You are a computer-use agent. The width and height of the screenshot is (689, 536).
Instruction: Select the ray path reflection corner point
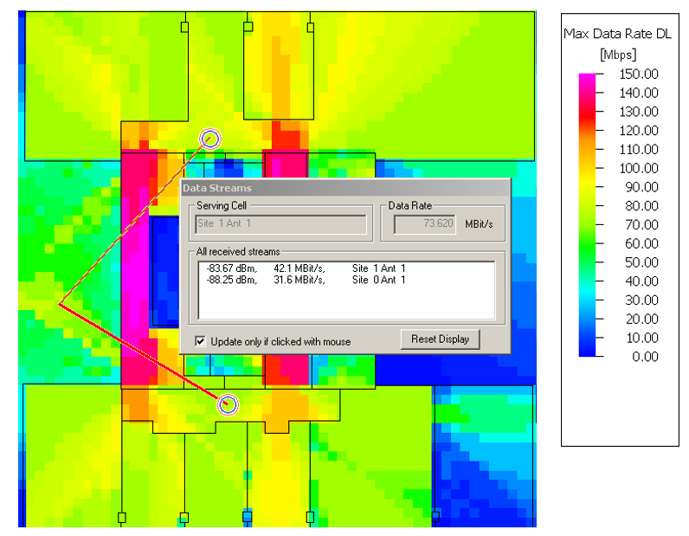(x=60, y=304)
